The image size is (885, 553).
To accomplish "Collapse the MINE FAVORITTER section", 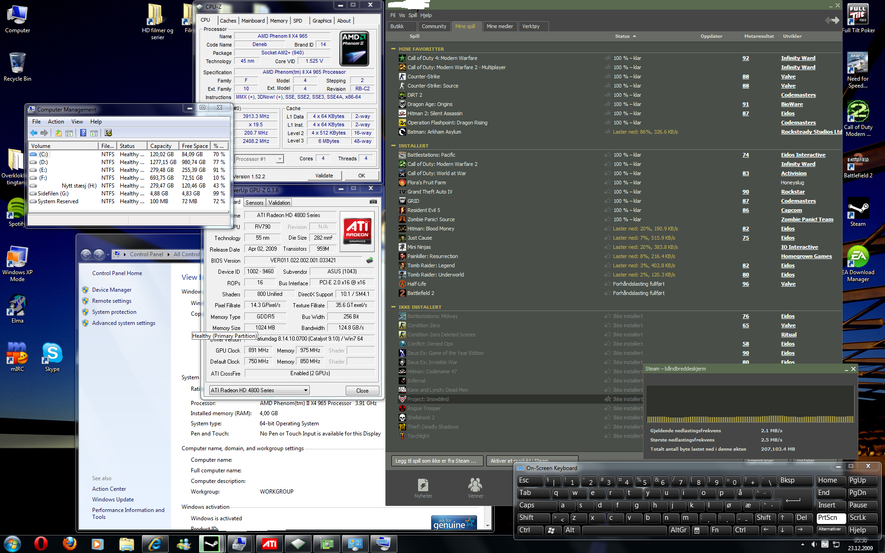I will coord(393,49).
